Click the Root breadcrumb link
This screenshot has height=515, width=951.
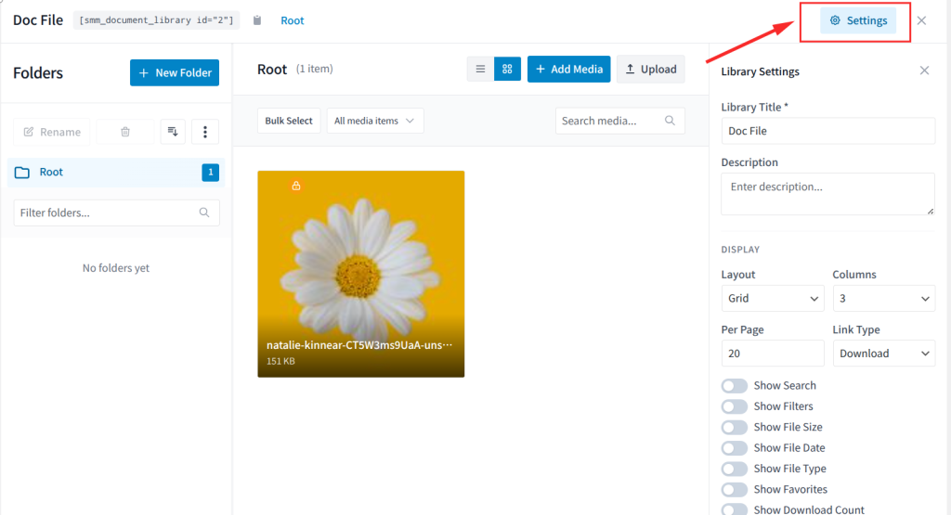(293, 20)
